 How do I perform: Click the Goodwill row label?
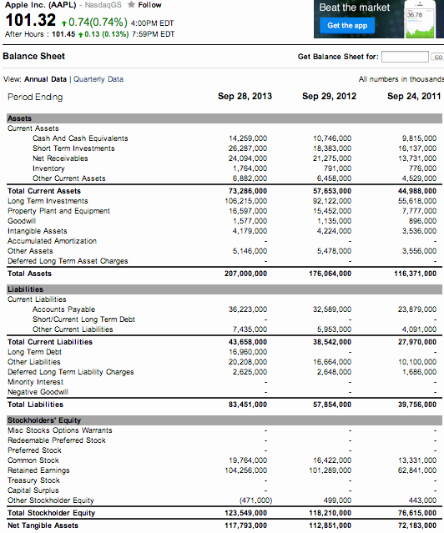[x=22, y=221]
